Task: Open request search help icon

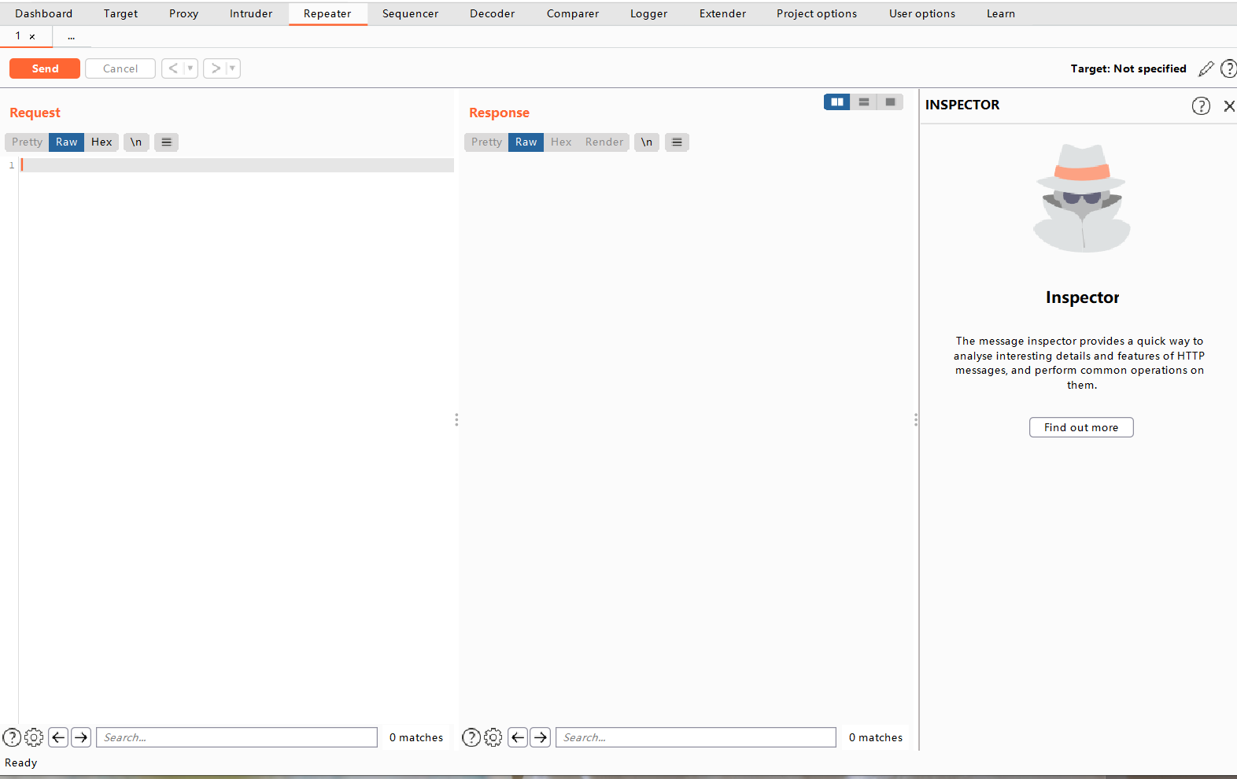Action: pyautogui.click(x=12, y=737)
